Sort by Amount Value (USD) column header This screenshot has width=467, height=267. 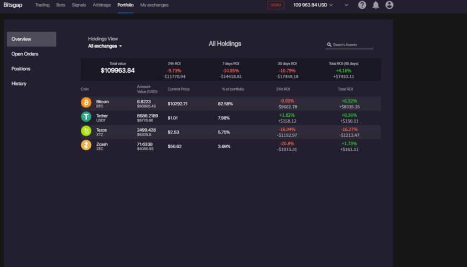147,89
